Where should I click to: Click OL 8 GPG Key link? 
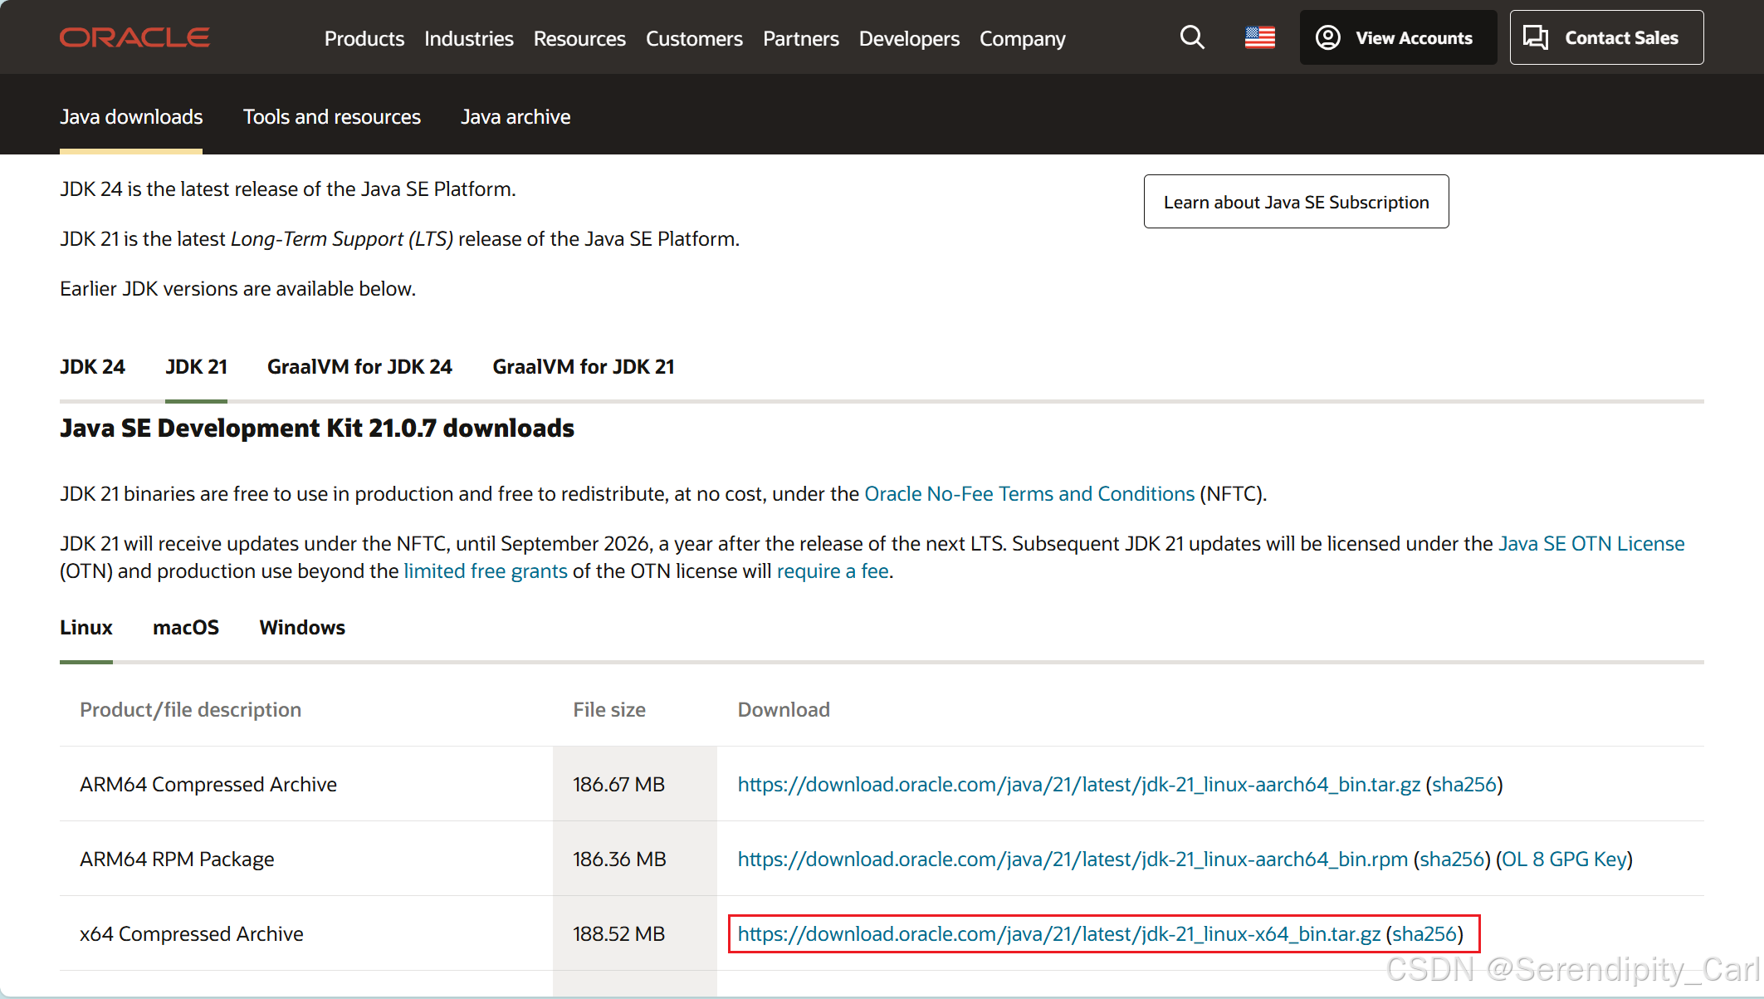[x=1564, y=859]
